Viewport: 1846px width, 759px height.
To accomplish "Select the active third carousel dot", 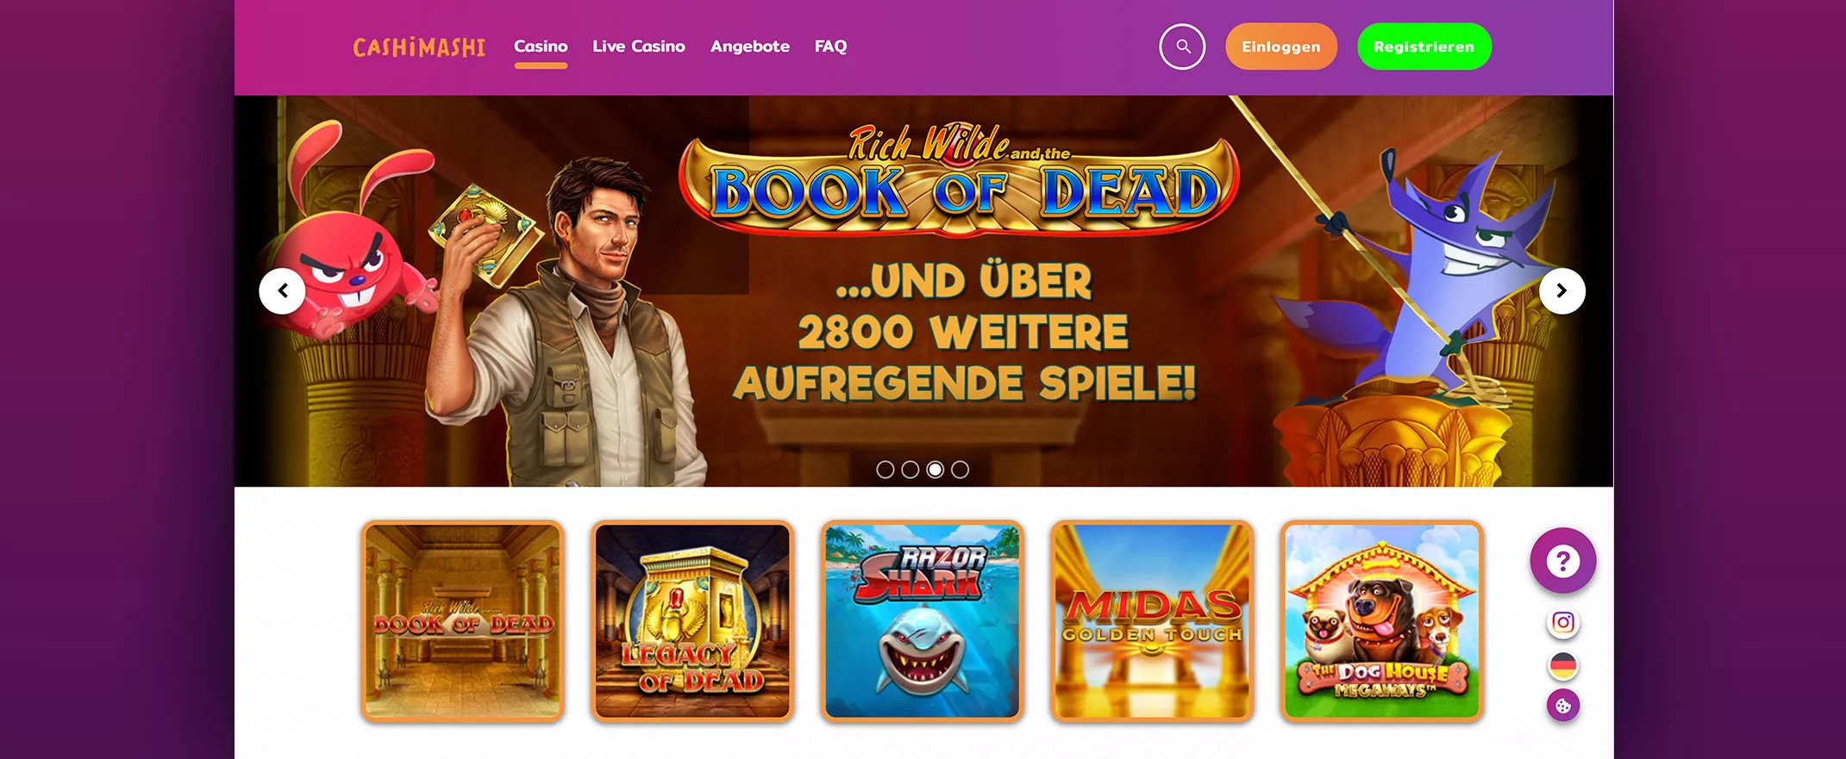I will [935, 470].
